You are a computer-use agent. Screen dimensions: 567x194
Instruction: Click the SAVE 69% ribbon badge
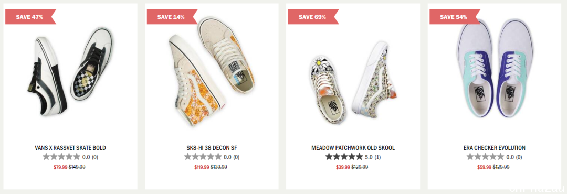tap(313, 17)
